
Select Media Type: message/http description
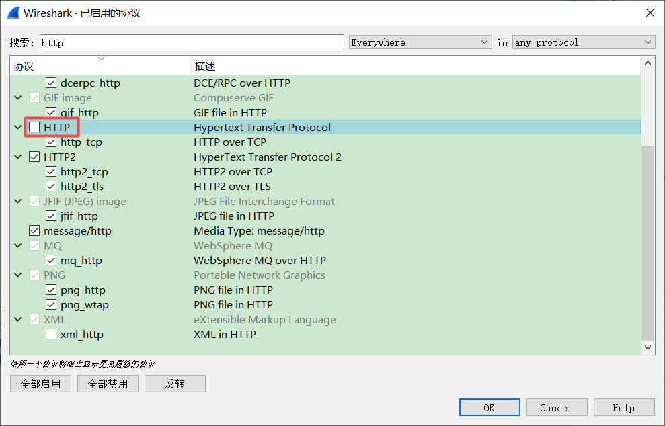point(259,230)
